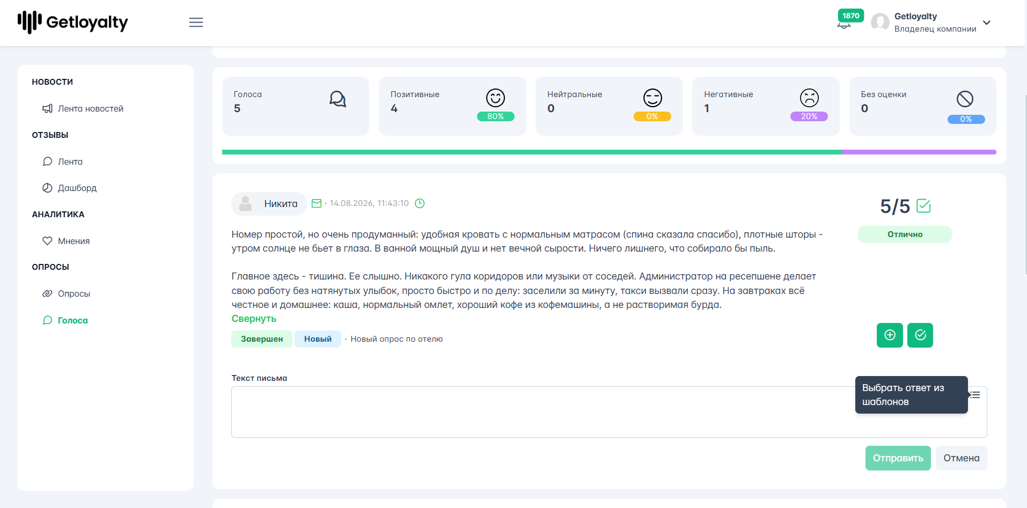Click the clock icon beside the review date
The image size is (1027, 508).
coord(420,203)
